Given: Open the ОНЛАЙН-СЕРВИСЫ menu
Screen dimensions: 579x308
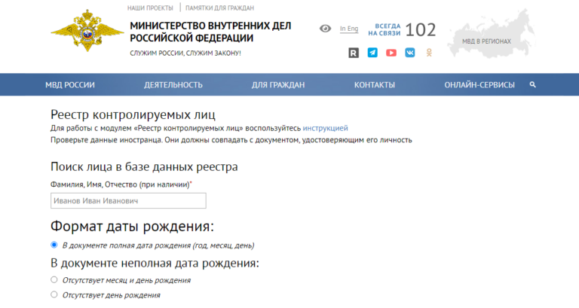Looking at the screenshot, I should coord(479,85).
